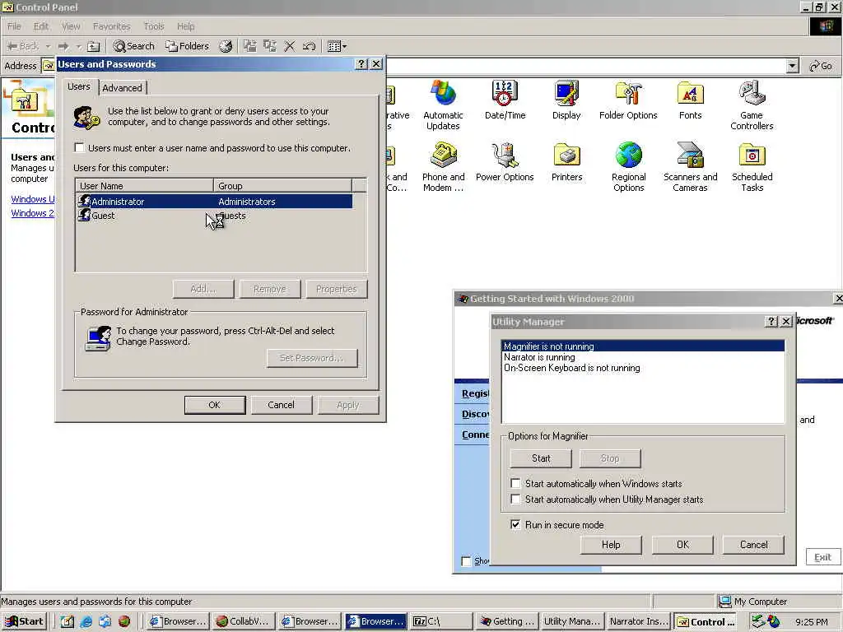The height and width of the screenshot is (632, 843).
Task: Click OK in Users and Passwords dialog
Action: [215, 405]
